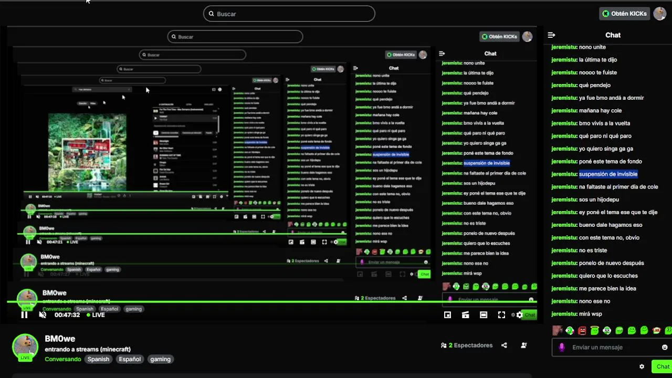
Task: Insert the pixelated avatar emote
Action: [557, 331]
